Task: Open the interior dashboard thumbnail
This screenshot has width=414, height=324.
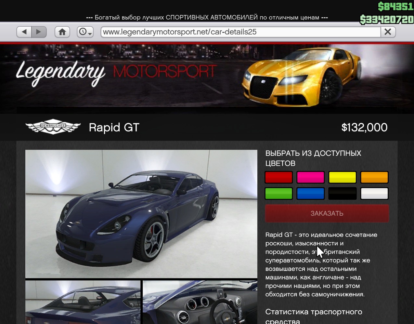Action: click(200, 302)
